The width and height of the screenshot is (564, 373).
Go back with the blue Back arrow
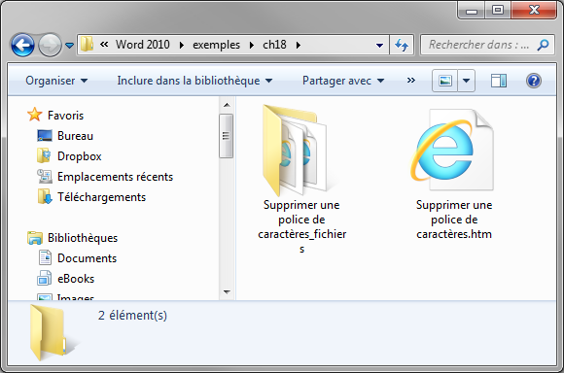point(22,46)
